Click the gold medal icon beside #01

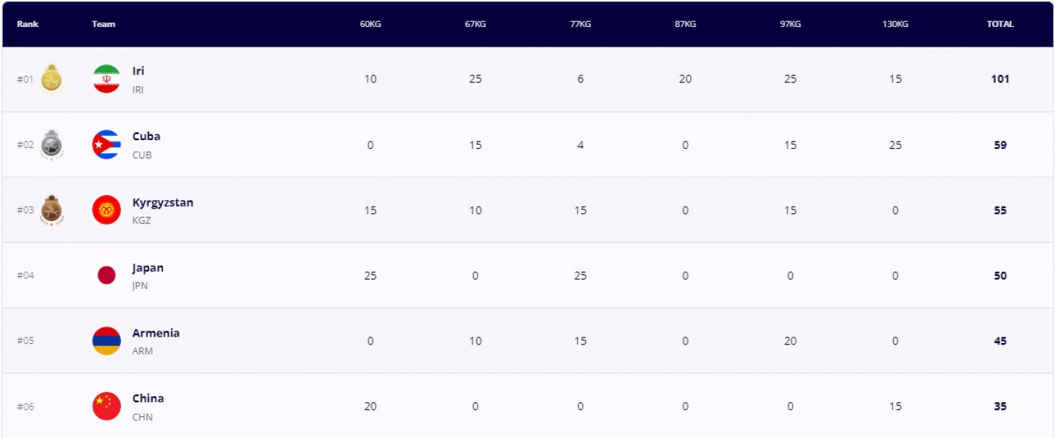pyautogui.click(x=52, y=79)
